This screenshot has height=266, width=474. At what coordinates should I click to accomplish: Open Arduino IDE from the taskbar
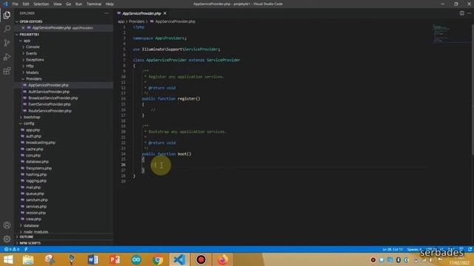click(136, 259)
